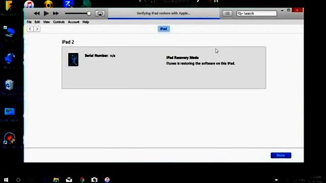Open Chrome from the taskbar

pos(82,179)
